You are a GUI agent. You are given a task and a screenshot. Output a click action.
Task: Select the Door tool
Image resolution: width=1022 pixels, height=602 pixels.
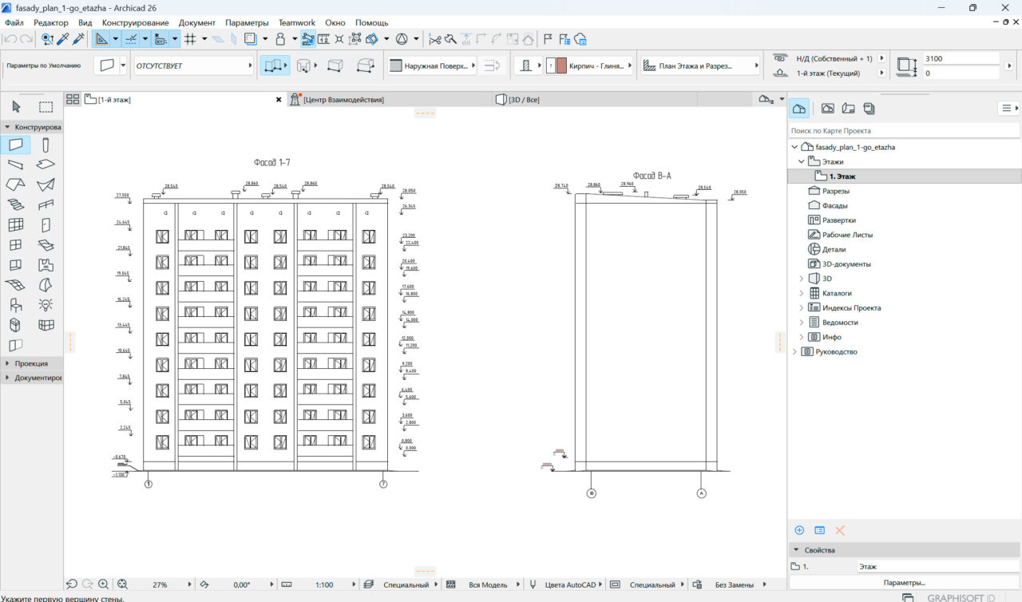click(46, 224)
